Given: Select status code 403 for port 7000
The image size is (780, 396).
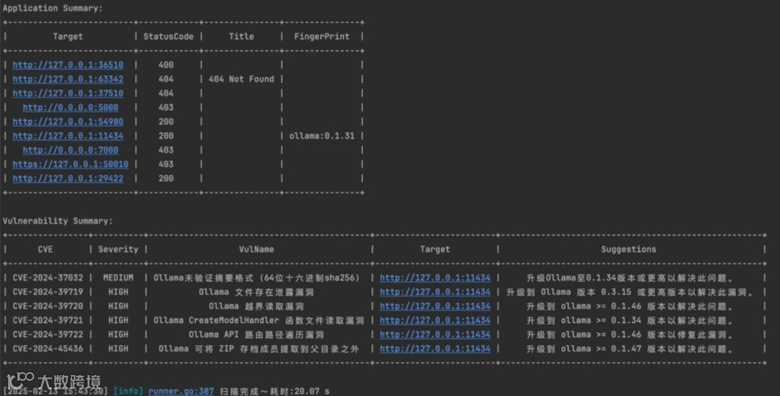Looking at the screenshot, I should click(166, 150).
